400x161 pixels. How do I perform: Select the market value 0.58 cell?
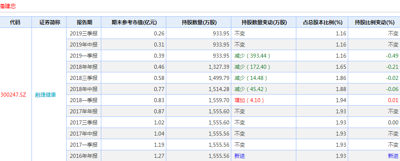pos(134,78)
